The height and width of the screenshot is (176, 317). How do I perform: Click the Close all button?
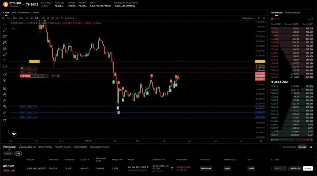point(302,147)
